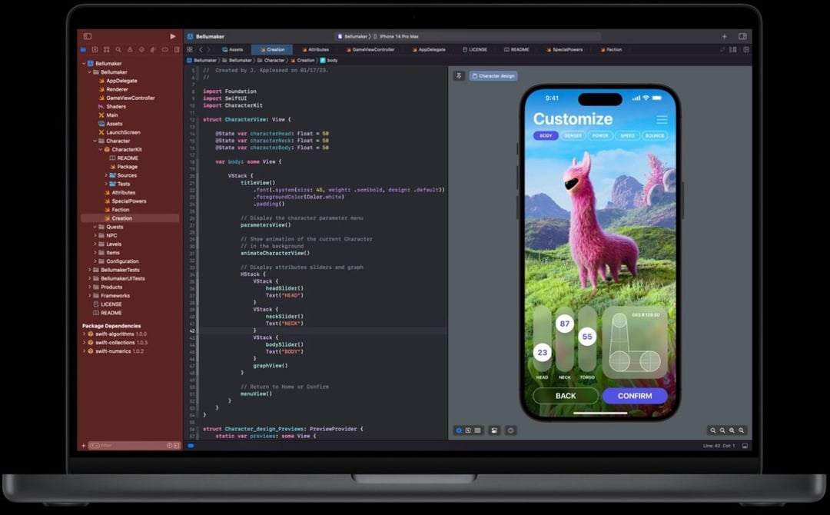Expand the Quests folder
Viewport: 830px width, 515px height.
click(95, 228)
